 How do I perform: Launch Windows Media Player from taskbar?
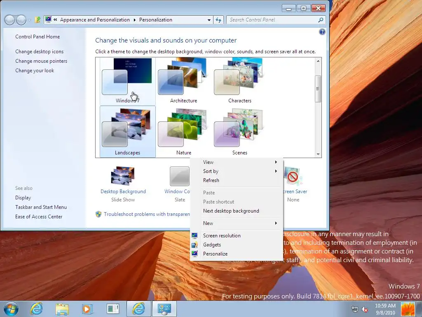coord(87,309)
